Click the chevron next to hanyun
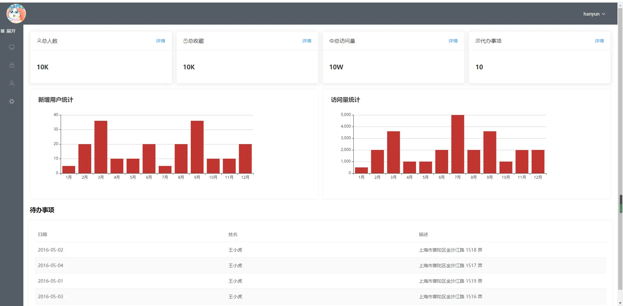This screenshot has height=306, width=623. pyautogui.click(x=604, y=14)
